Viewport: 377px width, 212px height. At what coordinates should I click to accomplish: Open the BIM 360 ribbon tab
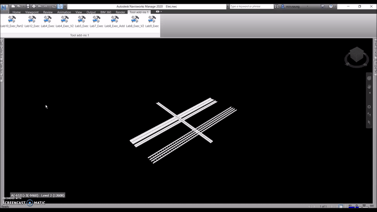106,12
